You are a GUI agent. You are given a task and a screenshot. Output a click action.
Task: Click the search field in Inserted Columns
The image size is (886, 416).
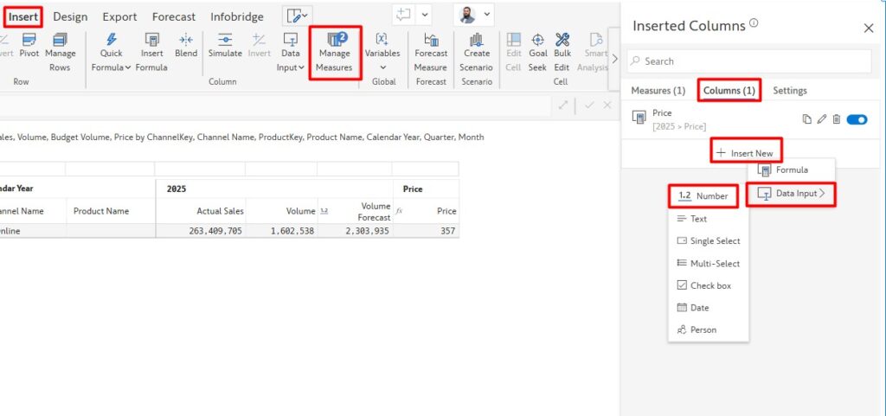(x=748, y=61)
